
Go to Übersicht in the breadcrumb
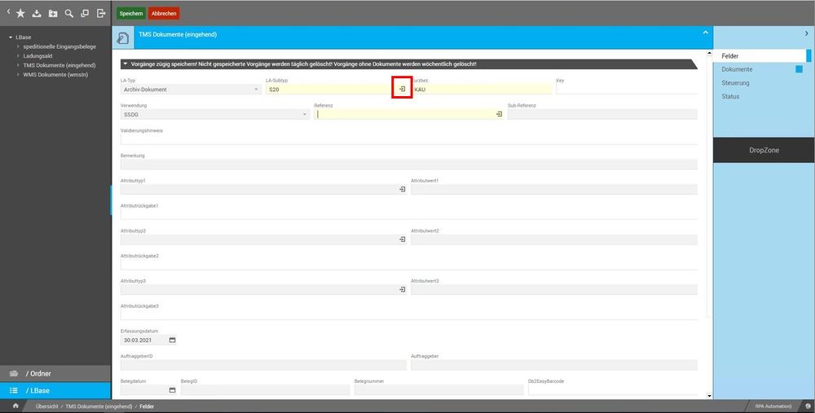coord(46,406)
